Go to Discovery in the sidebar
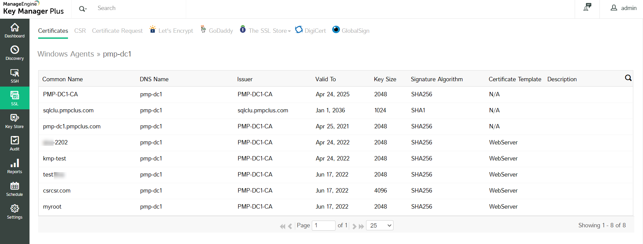Viewport: 643px width, 244px height. coord(15,53)
